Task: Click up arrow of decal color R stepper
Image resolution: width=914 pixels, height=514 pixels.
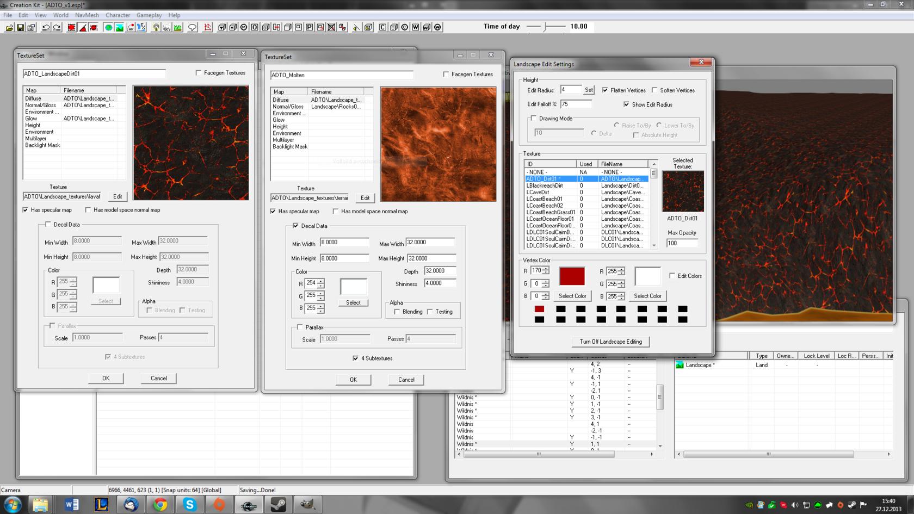Action: pyautogui.click(x=320, y=281)
